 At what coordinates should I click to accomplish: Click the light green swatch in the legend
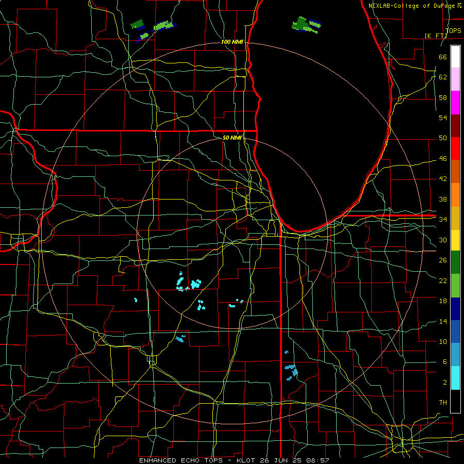[x=455, y=286]
